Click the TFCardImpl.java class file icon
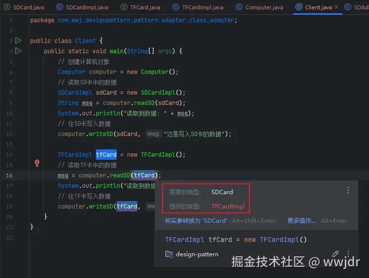The height and width of the screenshot is (278, 369). tap(176, 7)
